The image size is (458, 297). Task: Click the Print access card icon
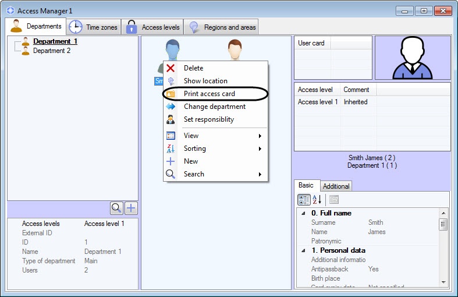(x=171, y=94)
